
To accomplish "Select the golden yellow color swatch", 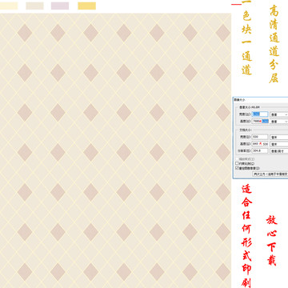I will [x=87, y=6].
